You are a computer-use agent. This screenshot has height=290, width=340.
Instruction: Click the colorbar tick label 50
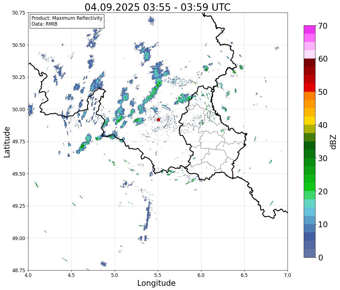pos(322,92)
